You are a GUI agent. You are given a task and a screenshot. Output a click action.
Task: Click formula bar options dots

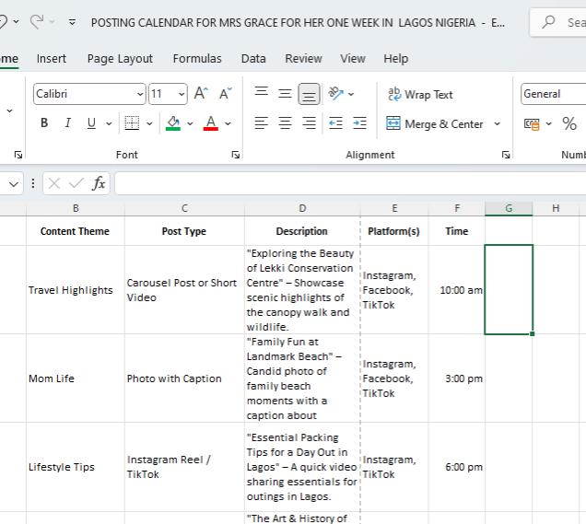click(x=33, y=183)
